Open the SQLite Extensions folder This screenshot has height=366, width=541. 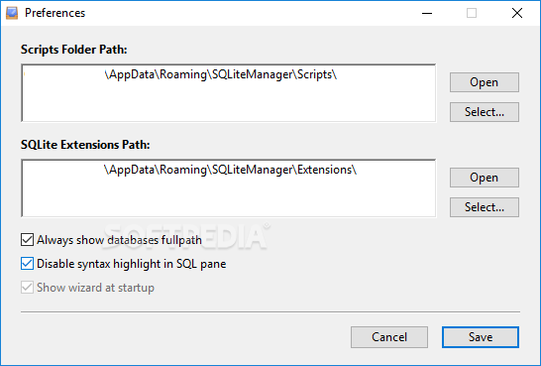[x=485, y=178]
